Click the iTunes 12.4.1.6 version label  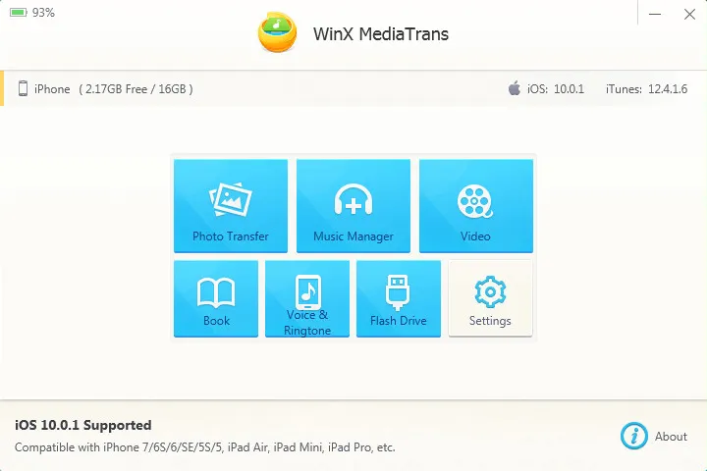(646, 89)
